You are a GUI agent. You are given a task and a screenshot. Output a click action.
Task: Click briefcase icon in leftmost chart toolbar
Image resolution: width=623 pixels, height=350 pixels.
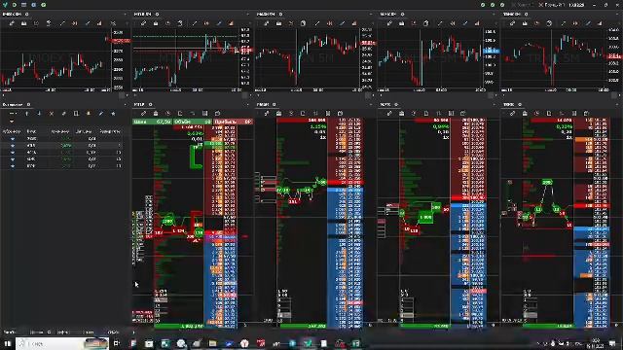(23, 23)
